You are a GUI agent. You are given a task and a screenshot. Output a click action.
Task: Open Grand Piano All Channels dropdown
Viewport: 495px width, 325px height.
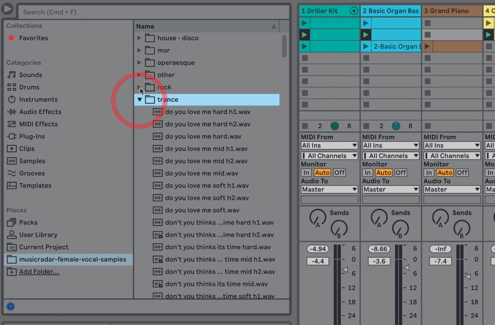[452, 156]
